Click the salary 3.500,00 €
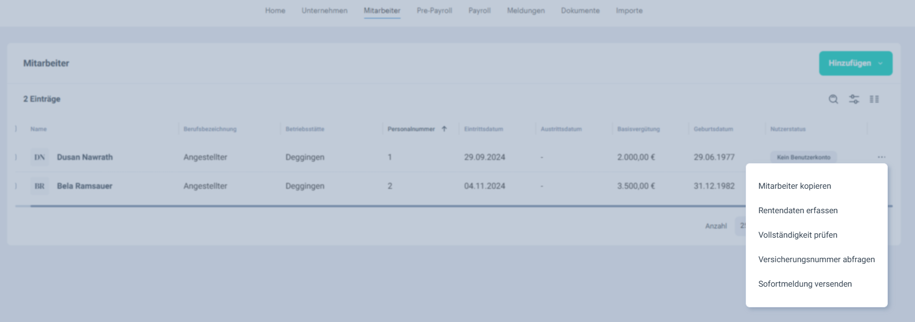Screen dimensions: 915x322 point(636,186)
